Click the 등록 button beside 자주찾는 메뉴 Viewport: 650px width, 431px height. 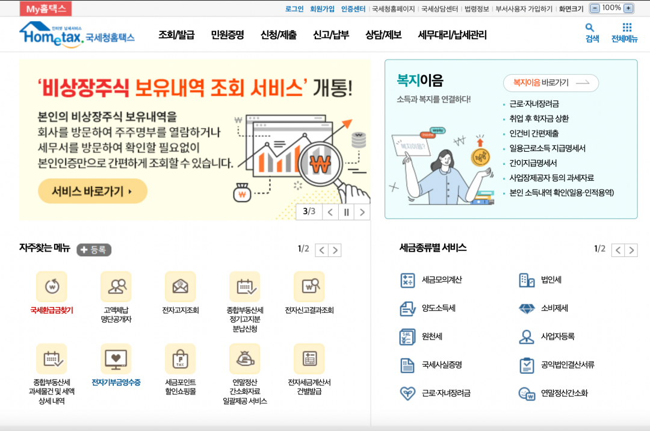(94, 249)
